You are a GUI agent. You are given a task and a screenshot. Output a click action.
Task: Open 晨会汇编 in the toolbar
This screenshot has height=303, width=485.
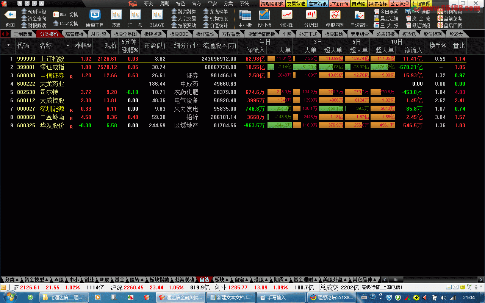[386, 19]
